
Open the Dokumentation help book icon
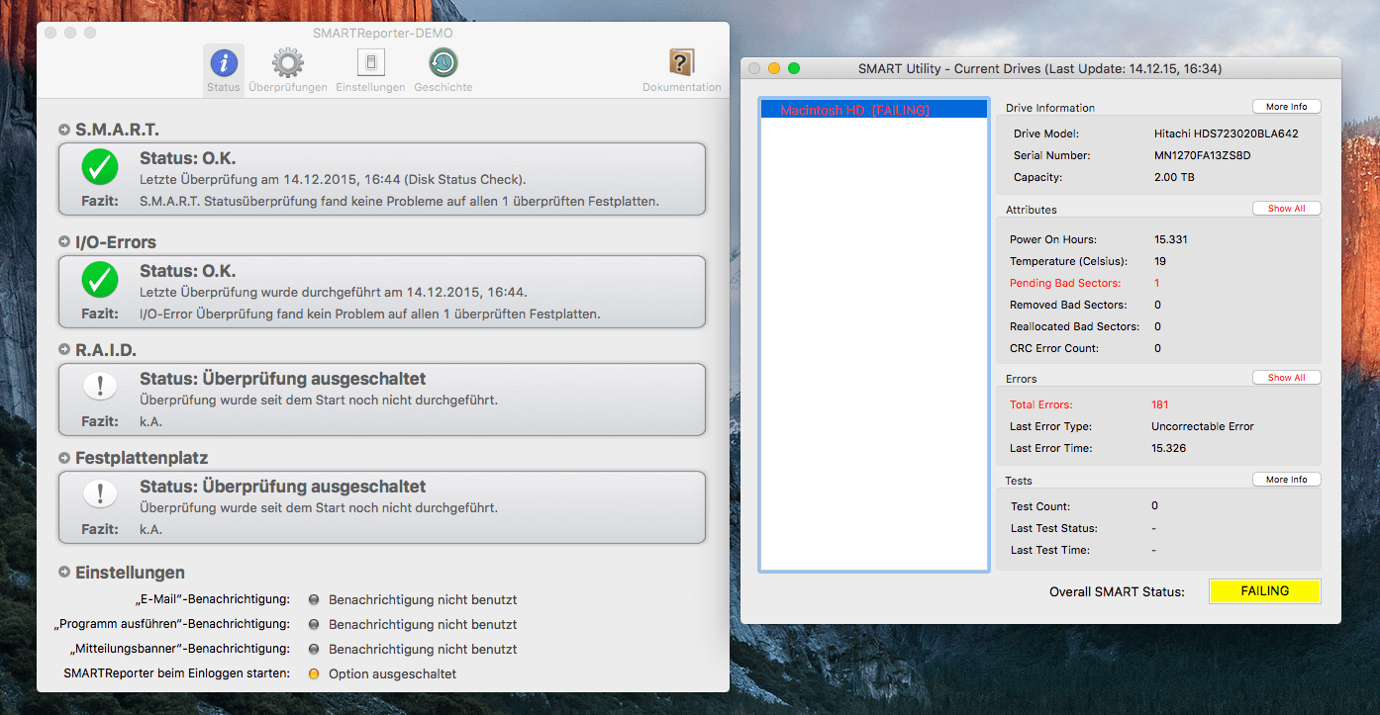[x=681, y=65]
